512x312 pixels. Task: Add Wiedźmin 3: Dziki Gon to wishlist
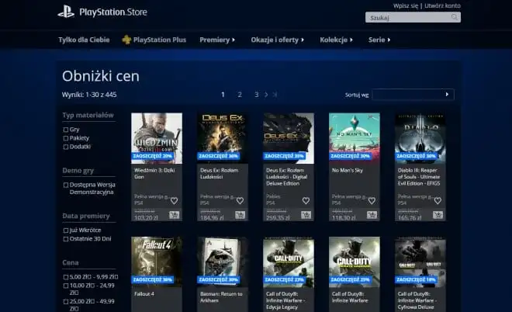174,200
